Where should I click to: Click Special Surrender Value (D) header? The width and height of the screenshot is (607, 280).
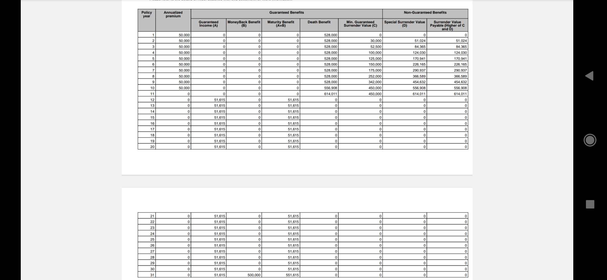404,24
